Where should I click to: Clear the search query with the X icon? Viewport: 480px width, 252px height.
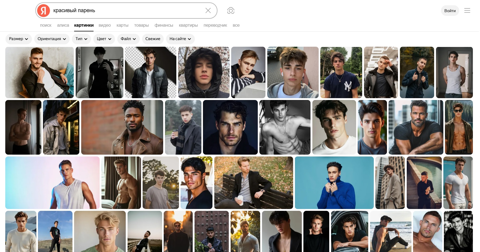click(208, 11)
